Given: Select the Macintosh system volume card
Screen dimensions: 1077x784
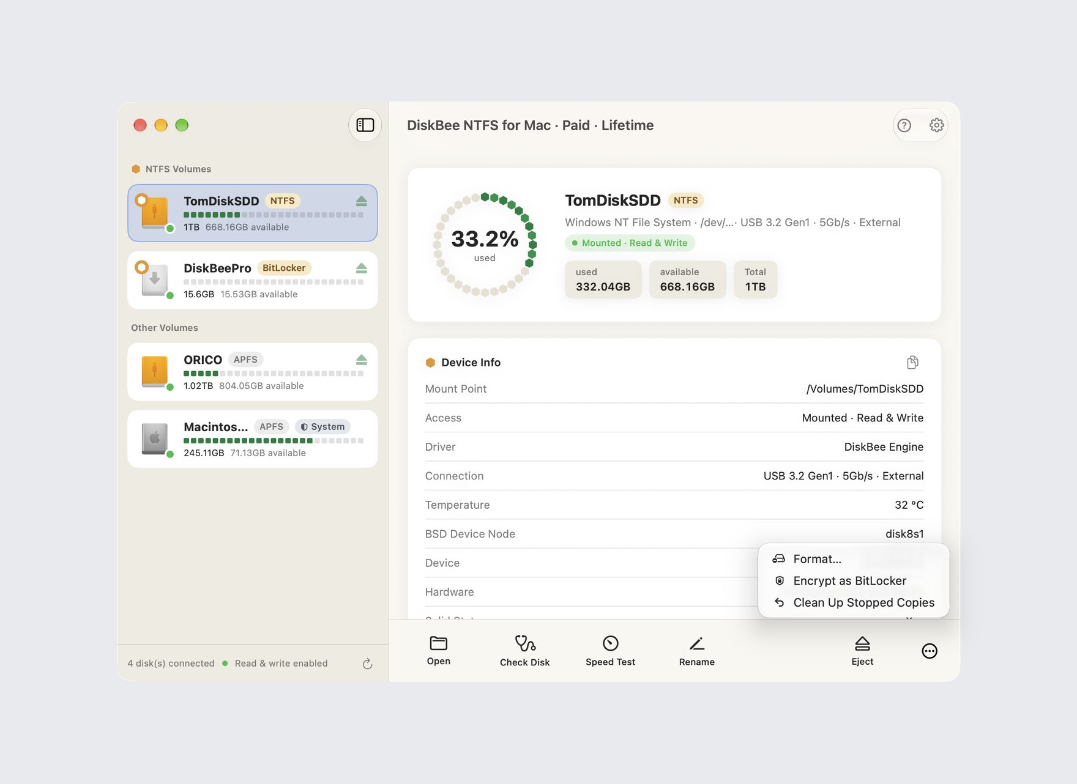Looking at the screenshot, I should tap(252, 439).
